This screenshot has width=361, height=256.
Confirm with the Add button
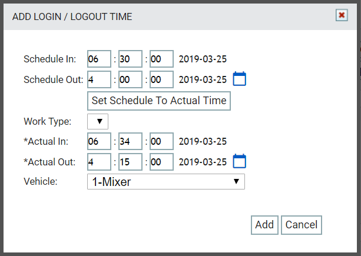click(264, 225)
